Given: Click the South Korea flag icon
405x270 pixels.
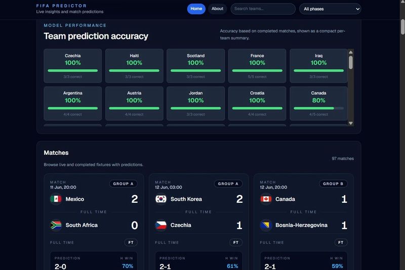Looking at the screenshot, I should point(160,199).
